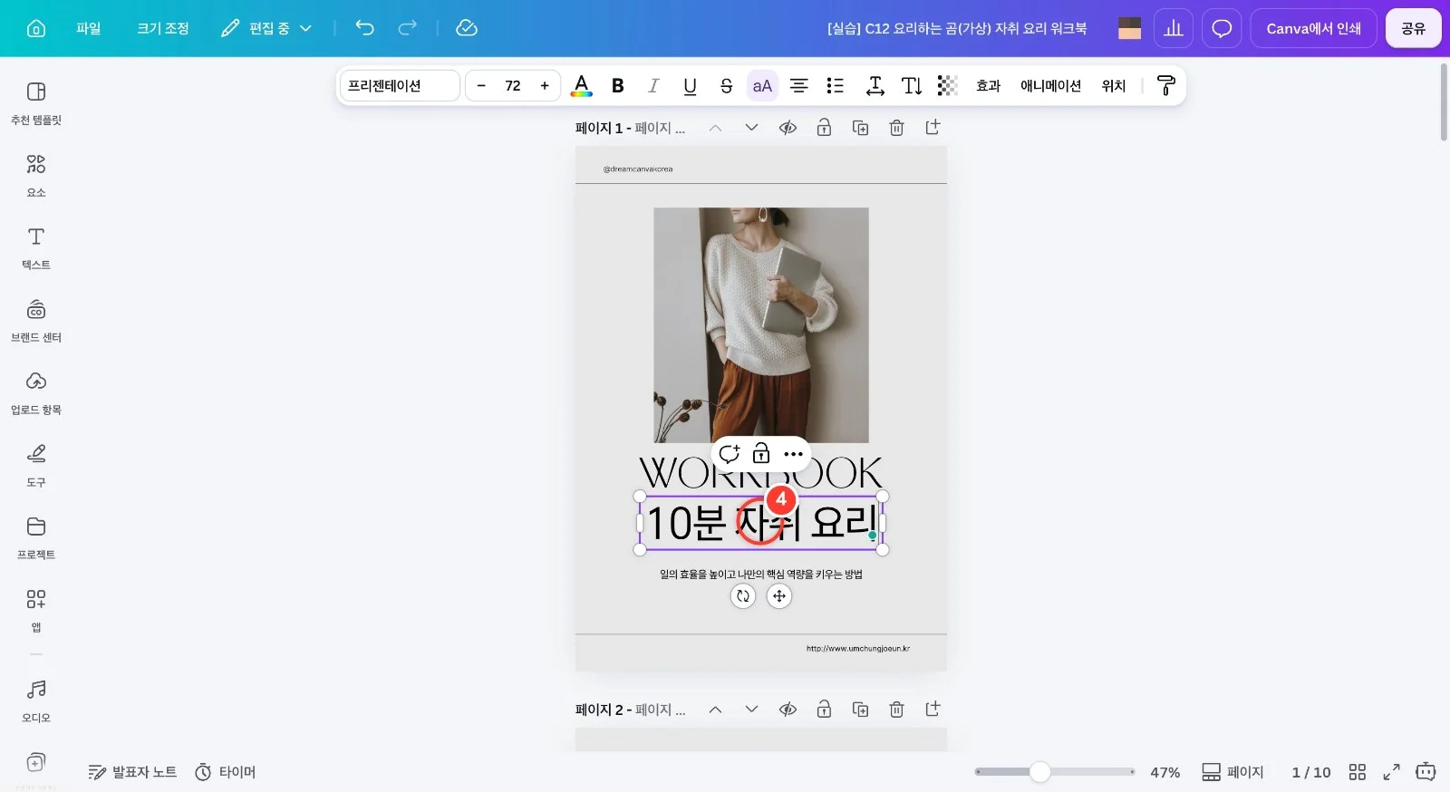
Task: Lock page 2
Action: click(x=824, y=710)
